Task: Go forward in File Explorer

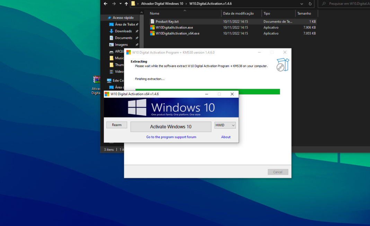Action: [x=114, y=3]
